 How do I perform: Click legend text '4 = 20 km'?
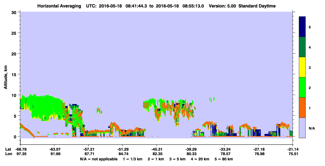click(200, 159)
